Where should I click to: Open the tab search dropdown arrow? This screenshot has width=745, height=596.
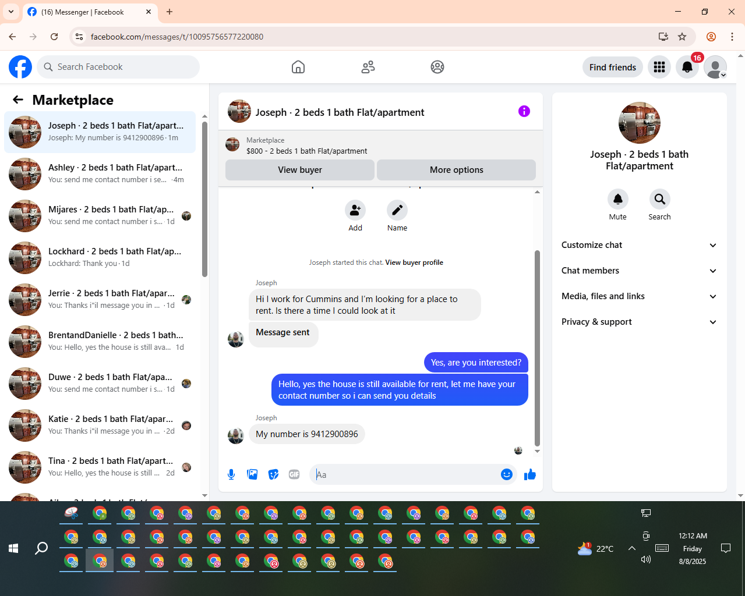(10, 12)
